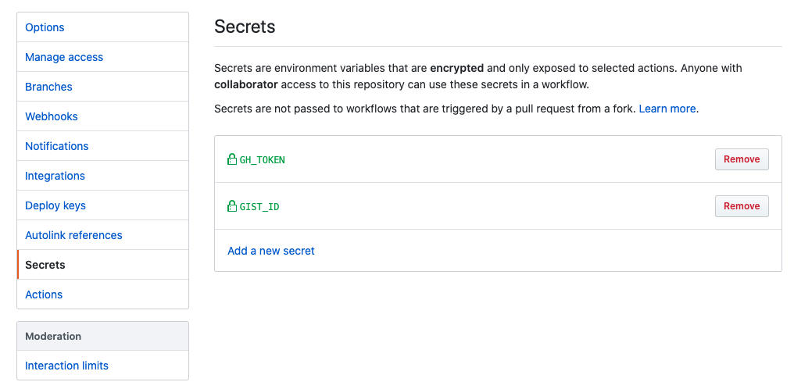Click the lock icon beside GH_TOKEN
The image size is (794, 389).
tap(232, 159)
